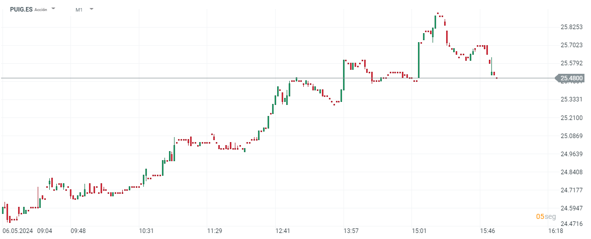Click the 25.4800 current price tag
This screenshot has width=591, height=239.
point(571,78)
